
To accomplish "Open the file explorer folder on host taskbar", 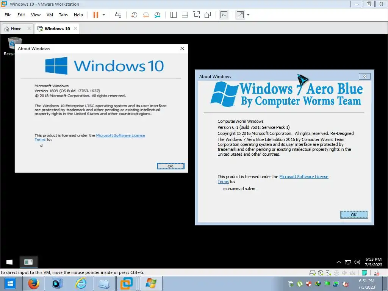I will coord(104,283).
